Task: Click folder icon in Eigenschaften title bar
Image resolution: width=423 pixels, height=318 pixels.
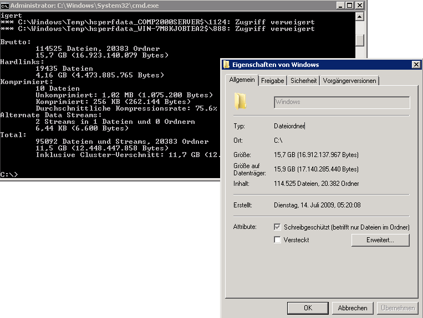Action: tap(227, 64)
